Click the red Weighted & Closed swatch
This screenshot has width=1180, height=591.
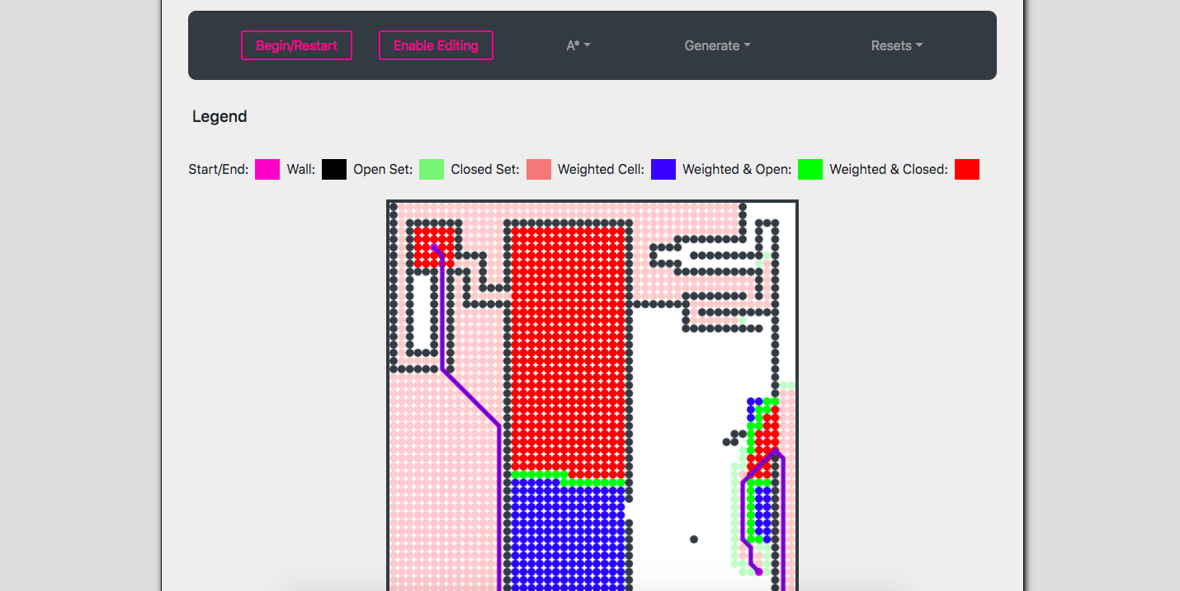966,169
